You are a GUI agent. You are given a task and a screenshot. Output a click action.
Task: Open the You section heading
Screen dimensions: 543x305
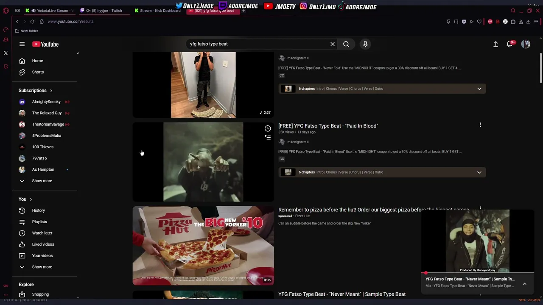[25, 199]
